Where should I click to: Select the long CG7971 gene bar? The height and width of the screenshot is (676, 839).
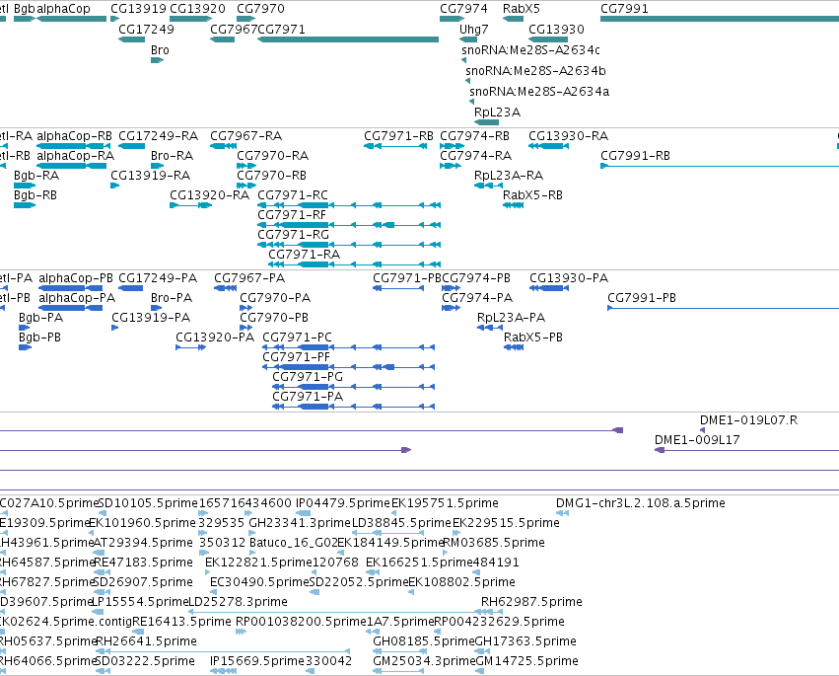tap(348, 39)
